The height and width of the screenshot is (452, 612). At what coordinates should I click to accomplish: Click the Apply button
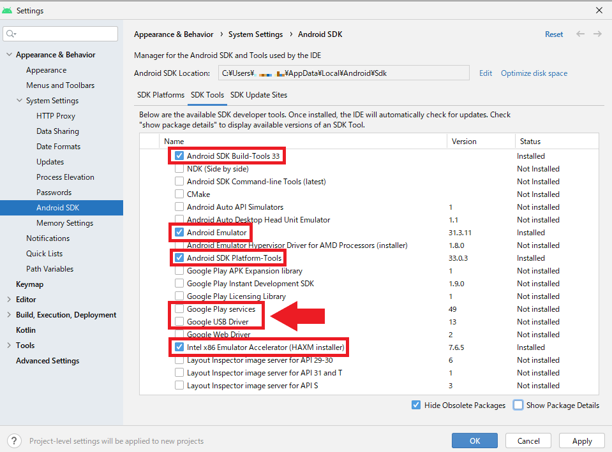pyautogui.click(x=581, y=441)
